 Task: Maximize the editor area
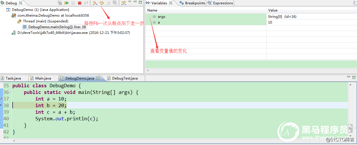[354, 77]
